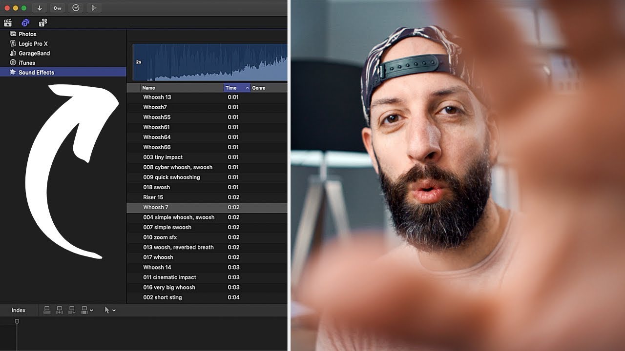Viewport: 625px width, 351px height.
Task: Show the Libraries sidebar clapperboard icon
Action: (x=8, y=22)
